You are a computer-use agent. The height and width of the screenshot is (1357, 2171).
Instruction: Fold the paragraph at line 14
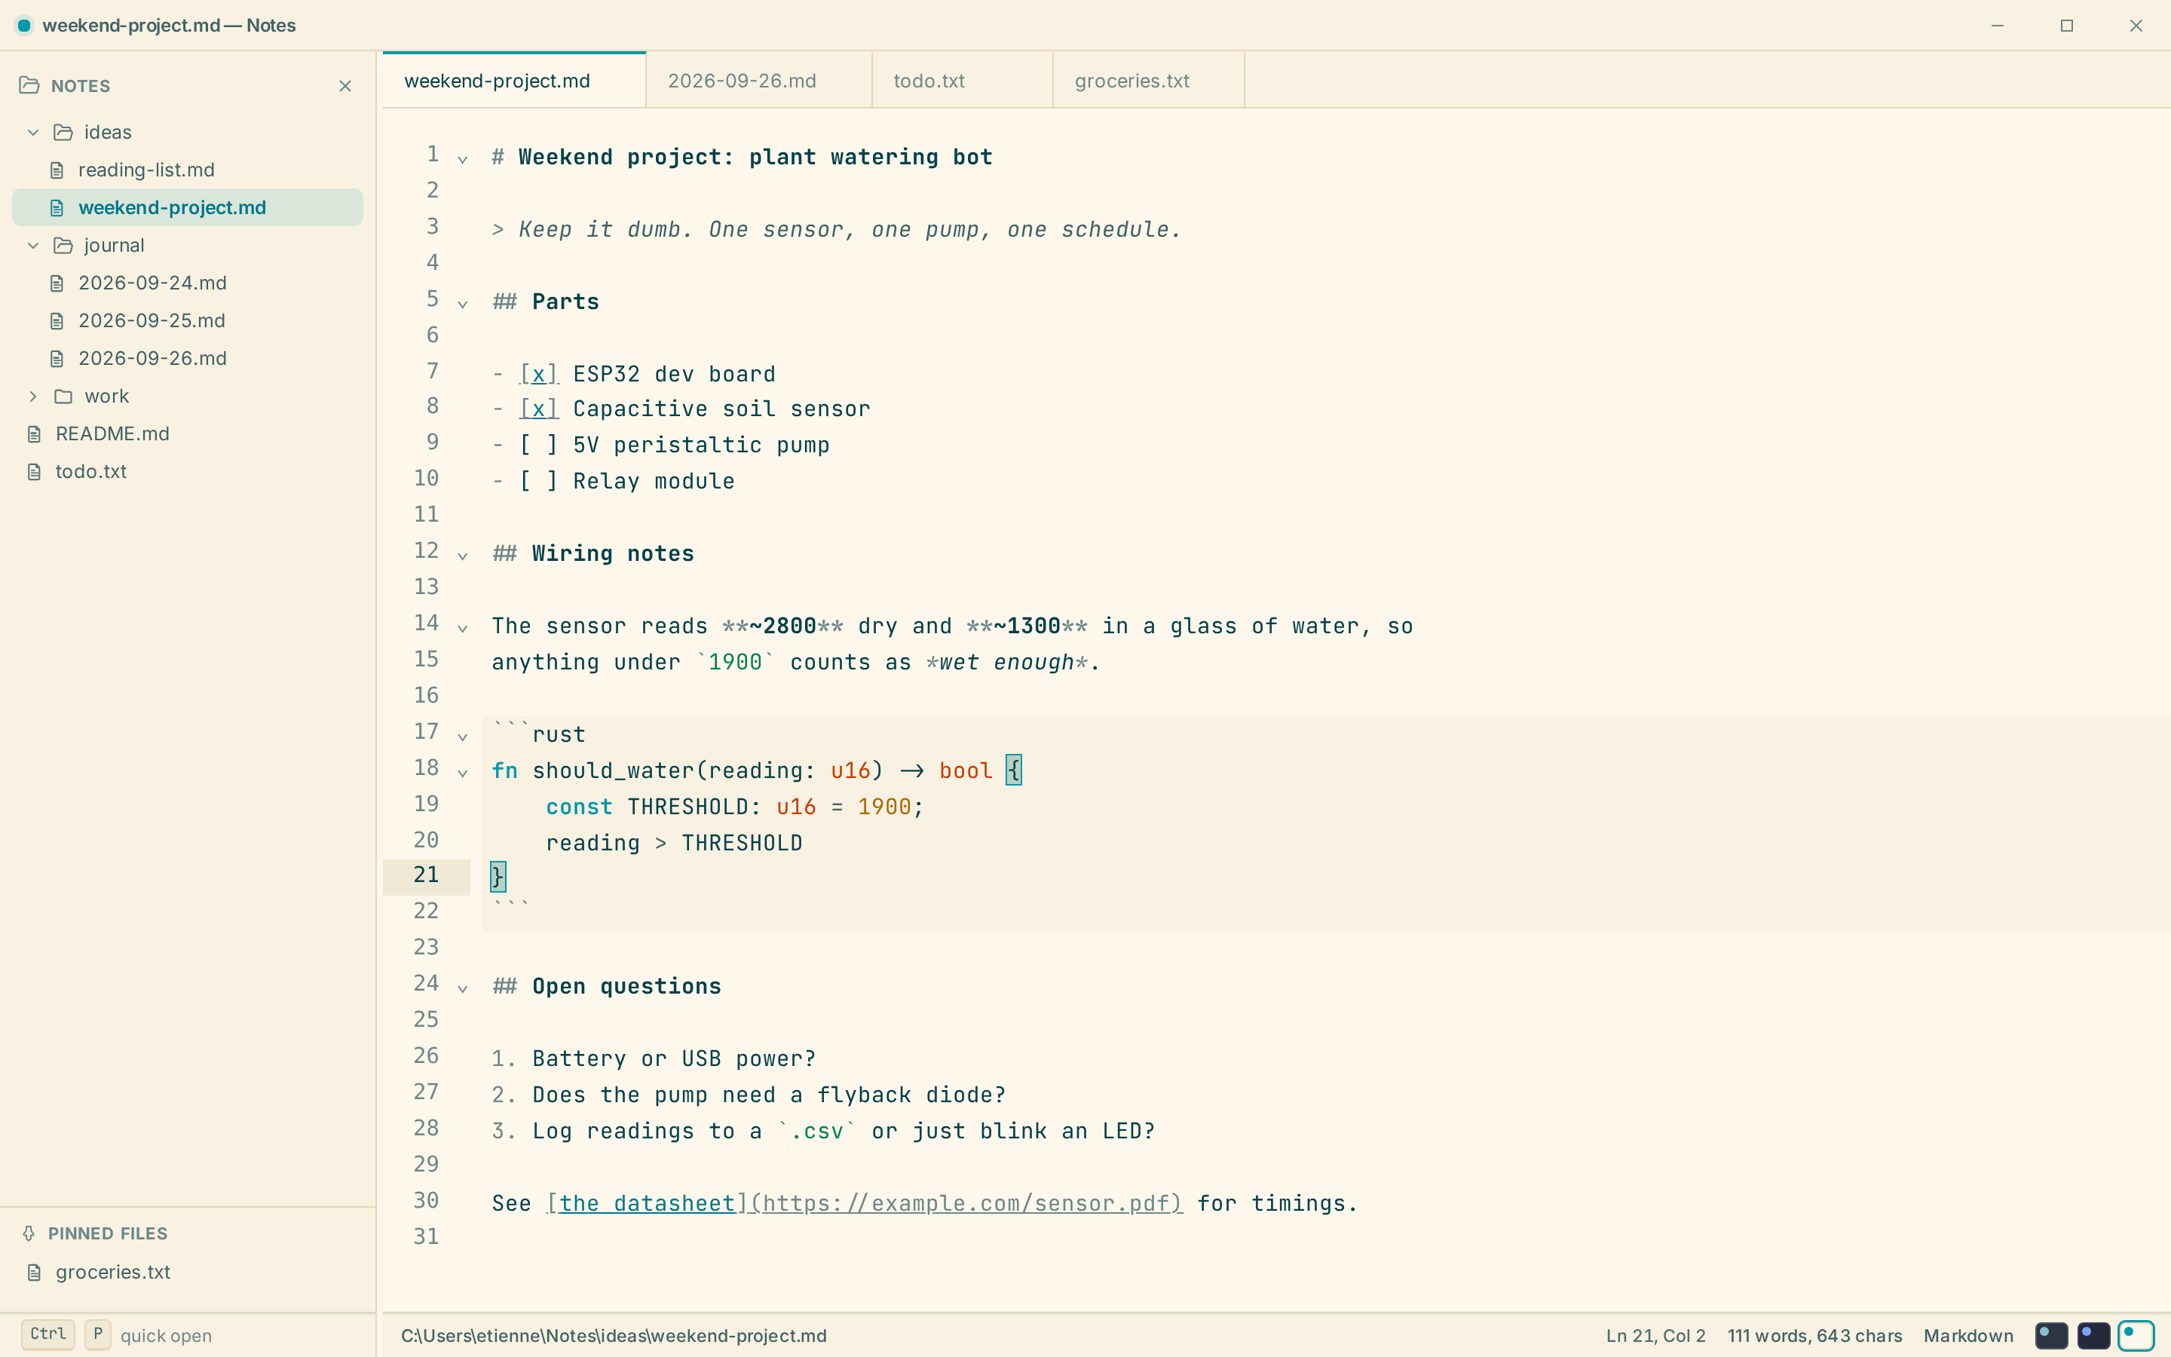click(x=463, y=628)
